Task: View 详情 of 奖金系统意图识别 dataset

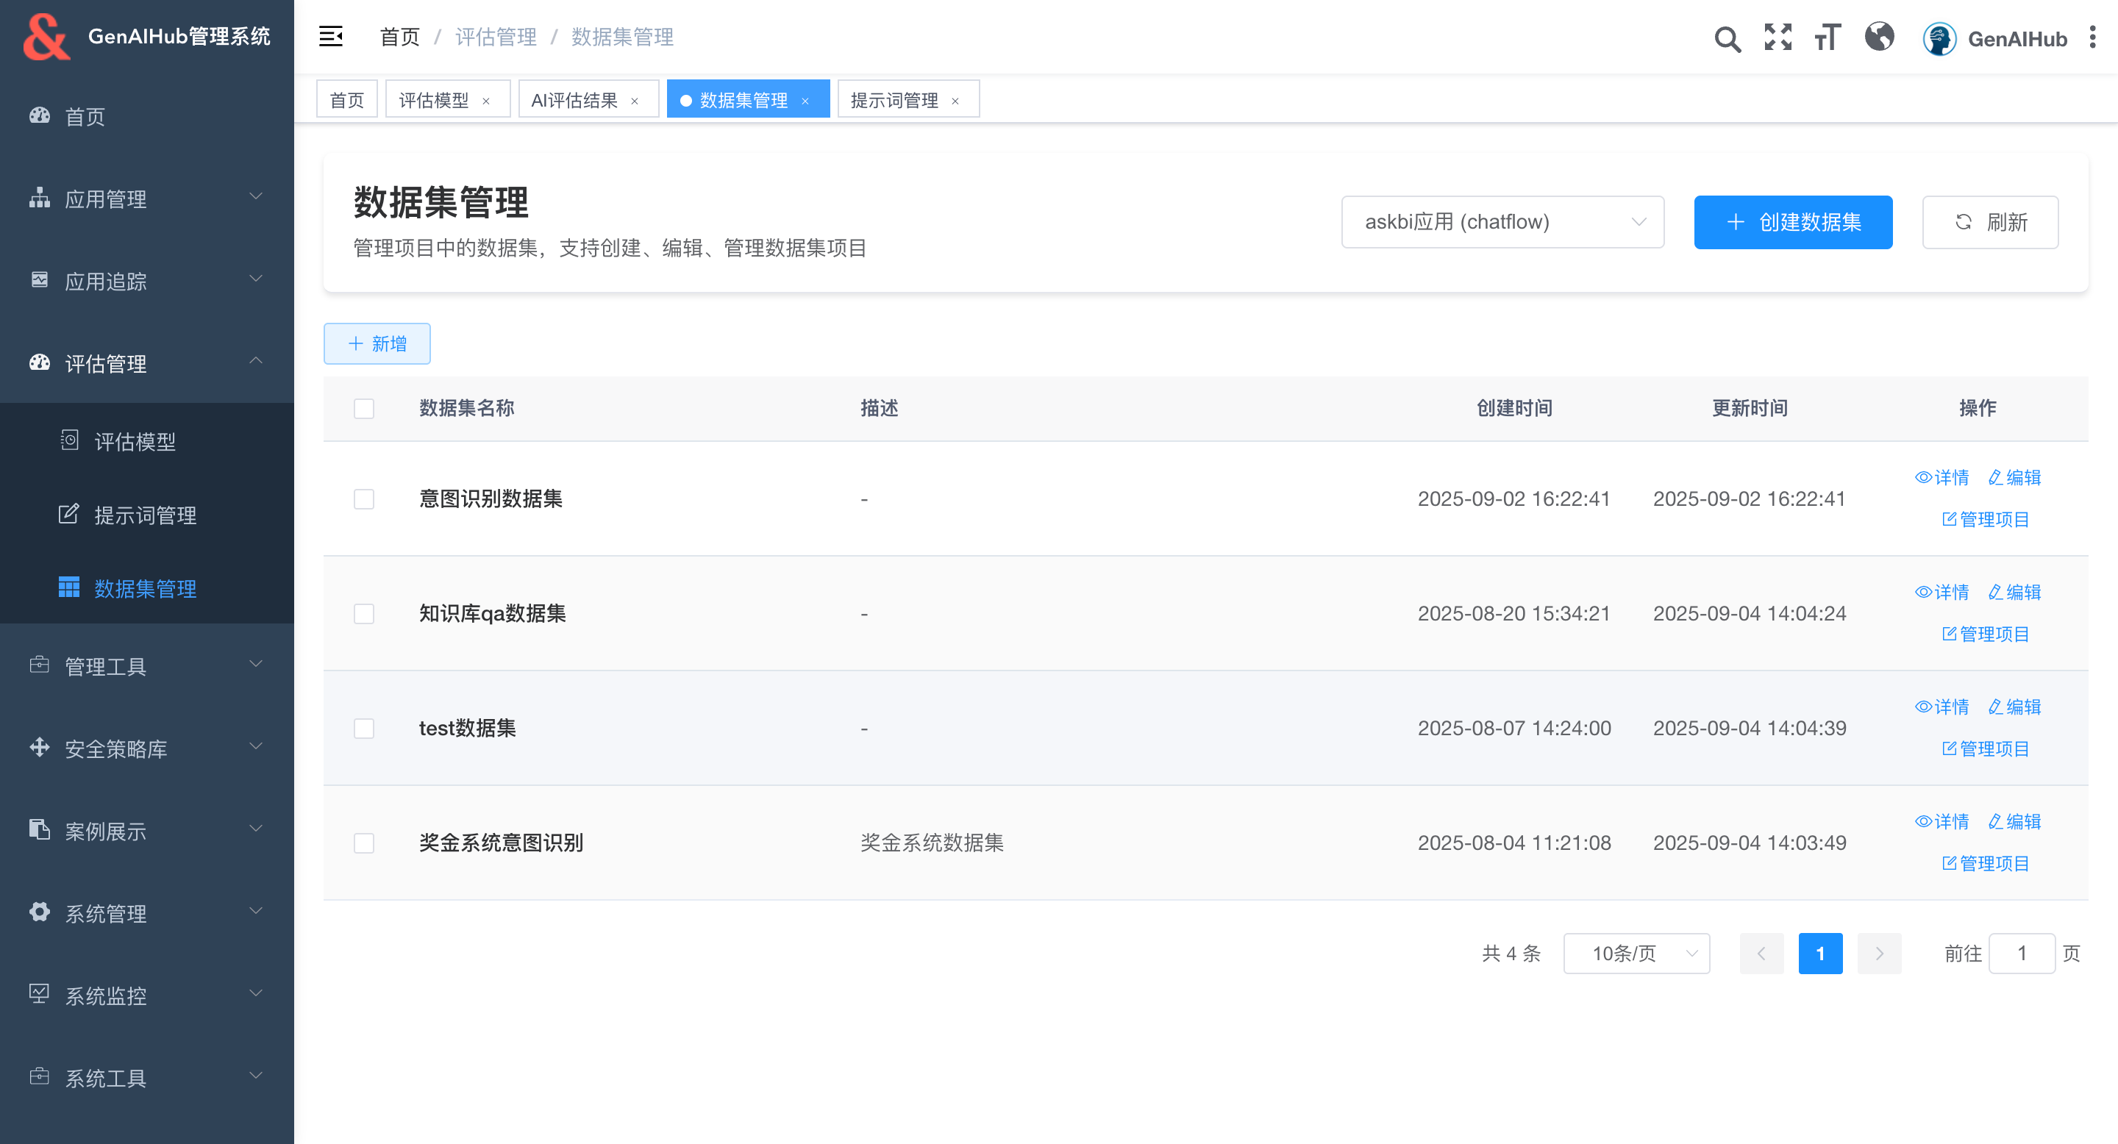Action: 1942,821
